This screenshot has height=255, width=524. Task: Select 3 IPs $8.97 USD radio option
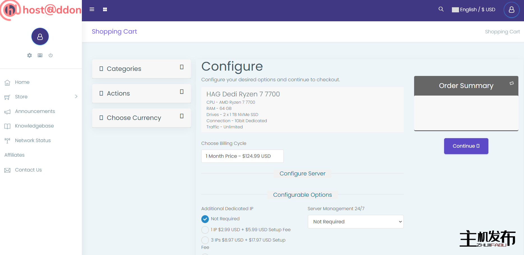click(x=205, y=240)
